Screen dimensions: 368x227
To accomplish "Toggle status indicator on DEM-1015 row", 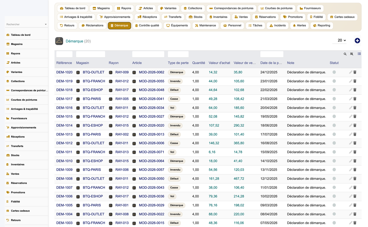I will pyautogui.click(x=334, y=117).
